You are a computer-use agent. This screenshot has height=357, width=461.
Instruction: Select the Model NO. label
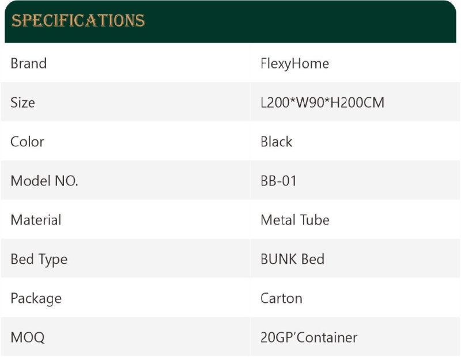tap(44, 181)
